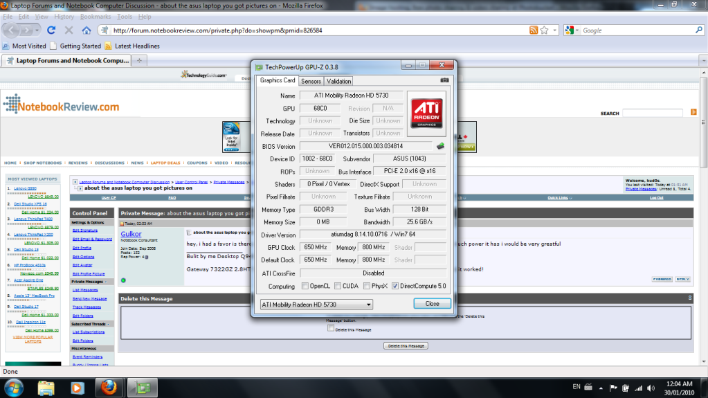Click the Close button in GPU-Z

tap(432, 304)
